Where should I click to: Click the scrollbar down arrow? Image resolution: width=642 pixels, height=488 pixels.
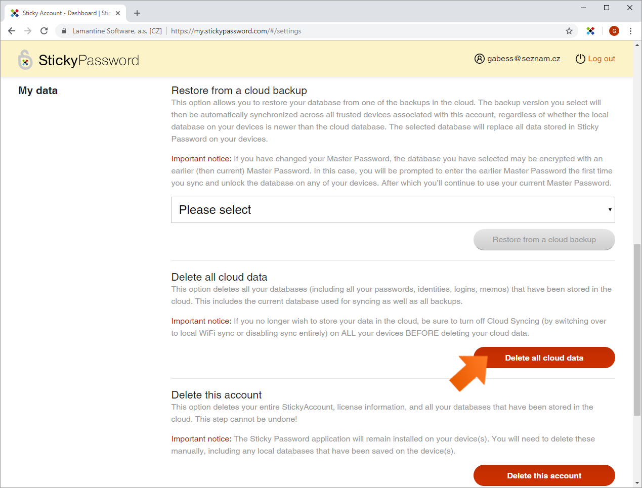[637, 483]
